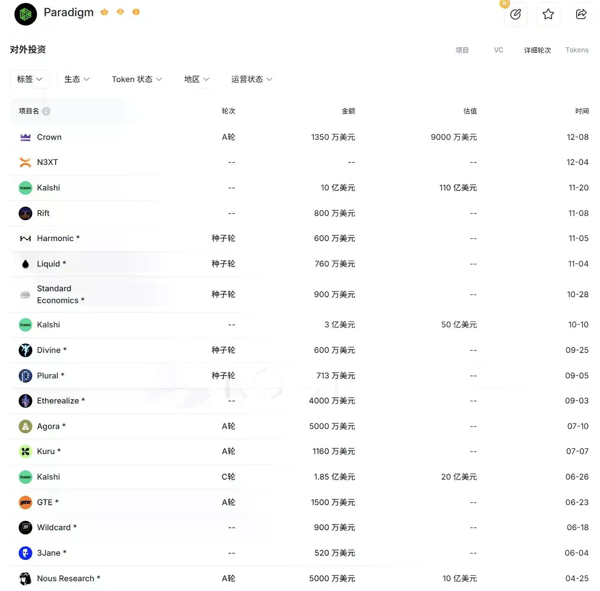Click the Harmonic project logo
The height and width of the screenshot is (591, 600).
click(25, 239)
